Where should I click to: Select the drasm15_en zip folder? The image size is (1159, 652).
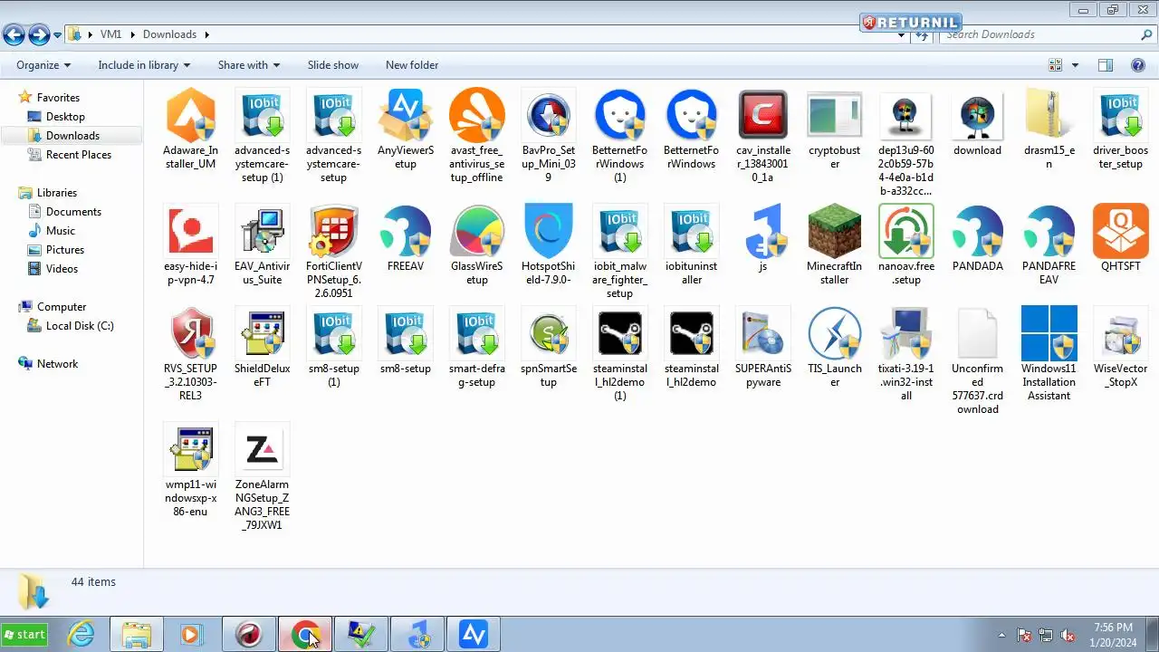[1049, 116]
